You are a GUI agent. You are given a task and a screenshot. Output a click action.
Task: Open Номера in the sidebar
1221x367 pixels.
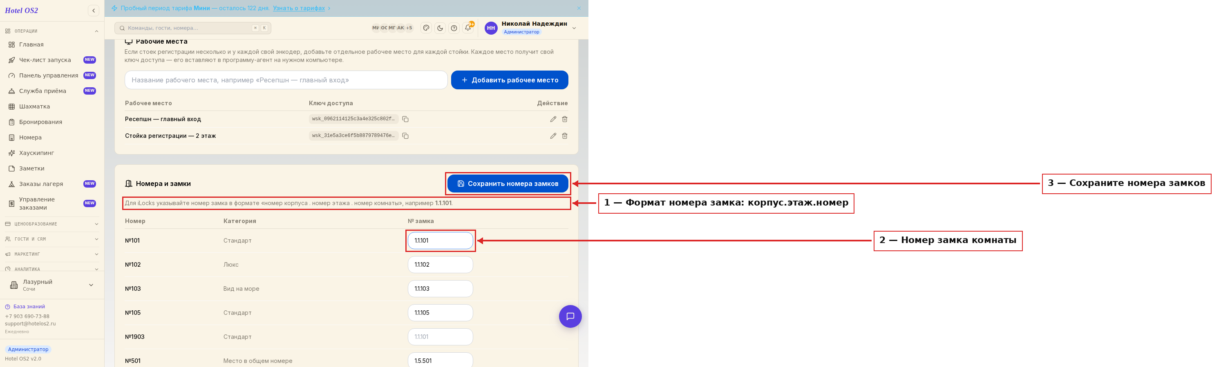point(52,138)
